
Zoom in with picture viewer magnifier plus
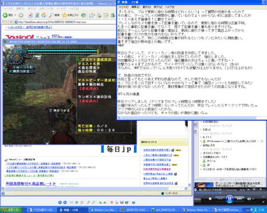pyautogui.click(x=88, y=202)
